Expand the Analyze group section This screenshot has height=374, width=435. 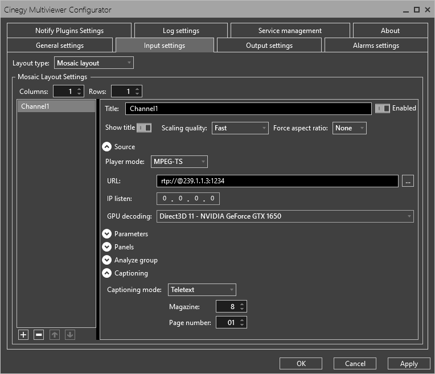[106, 260]
